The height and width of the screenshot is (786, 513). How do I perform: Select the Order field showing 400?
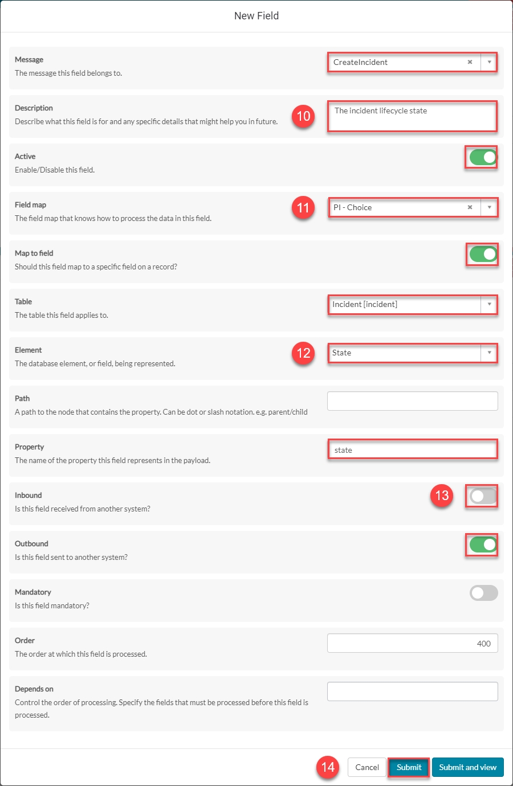(413, 643)
